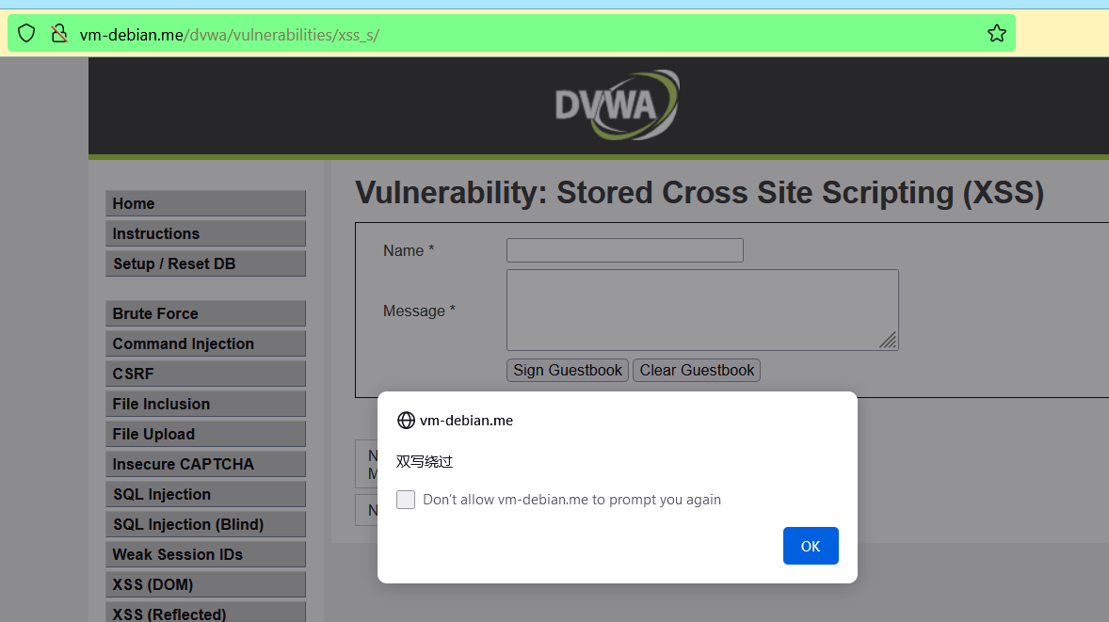Click the Message box resize handle

pyautogui.click(x=889, y=341)
